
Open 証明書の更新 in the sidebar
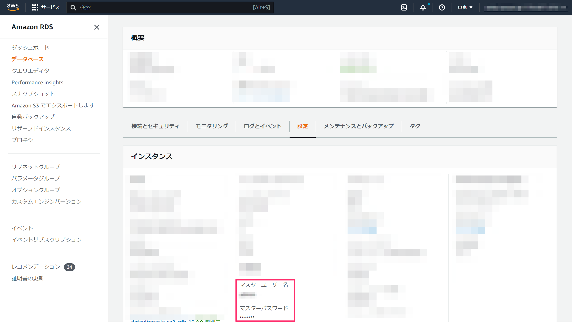28,278
